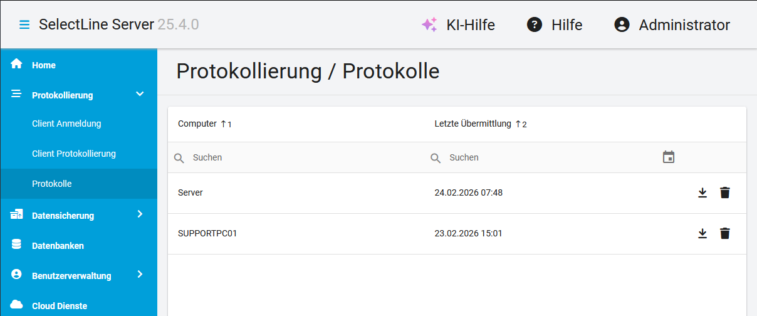Open KI-Hilfe sparkle assistant
The height and width of the screenshot is (316, 757).
[429, 25]
